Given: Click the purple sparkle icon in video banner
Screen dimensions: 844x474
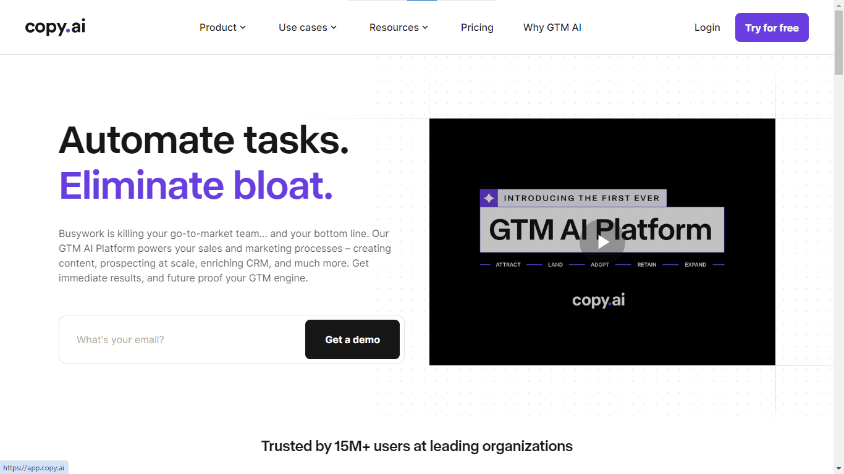Looking at the screenshot, I should (489, 198).
